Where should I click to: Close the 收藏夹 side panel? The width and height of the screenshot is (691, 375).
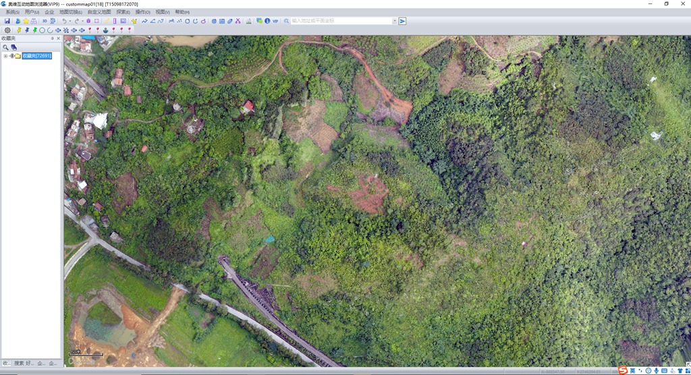coord(58,38)
